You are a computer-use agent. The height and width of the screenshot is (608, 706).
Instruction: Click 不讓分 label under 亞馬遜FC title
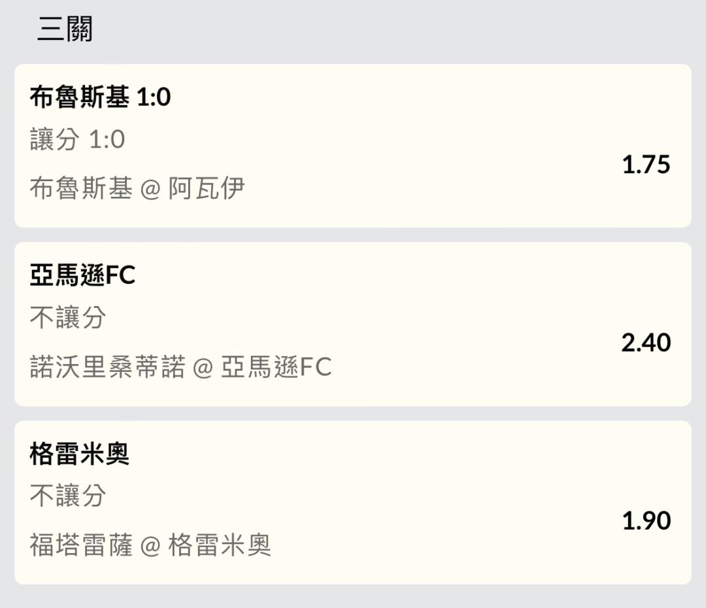point(68,318)
